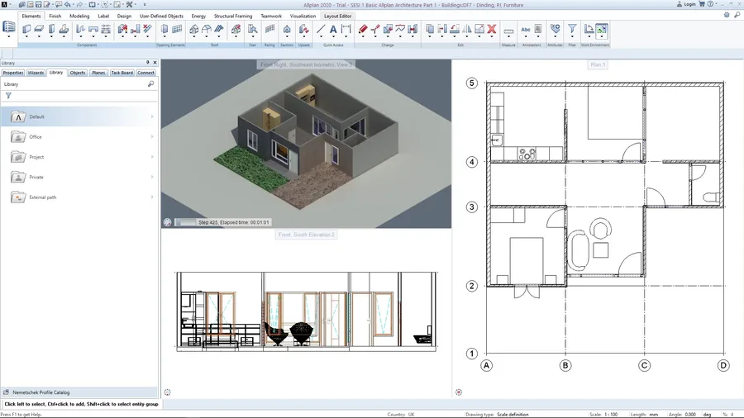Viewport: 744px width, 418px height.
Task: Click the Login button
Action: (685, 4)
